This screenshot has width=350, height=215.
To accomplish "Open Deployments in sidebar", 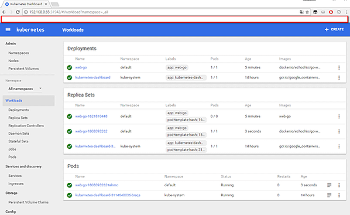I will click(x=19, y=110).
